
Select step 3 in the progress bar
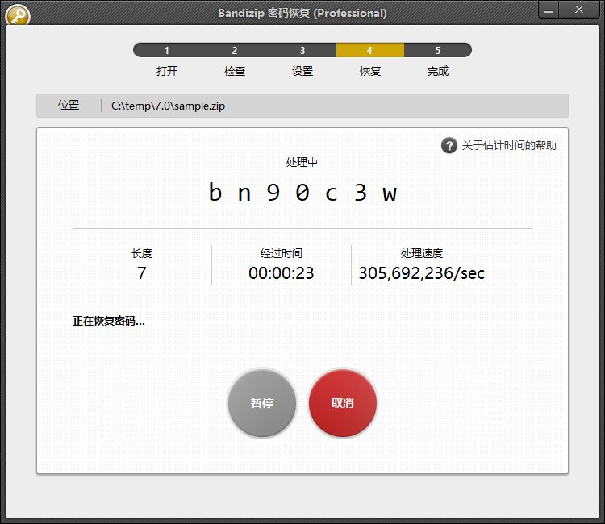coord(302,51)
